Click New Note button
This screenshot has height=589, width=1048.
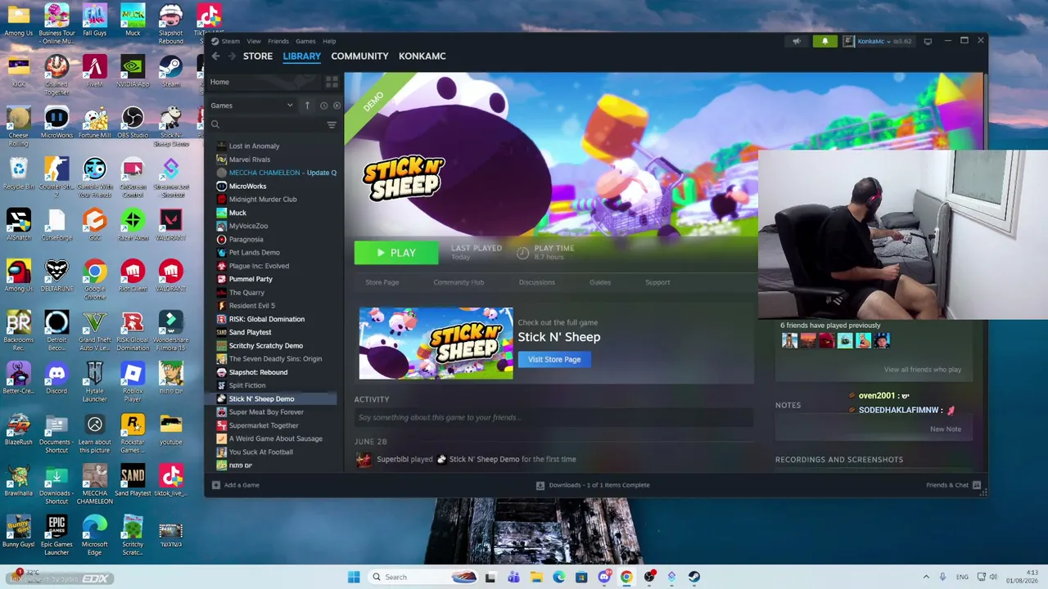(x=946, y=429)
